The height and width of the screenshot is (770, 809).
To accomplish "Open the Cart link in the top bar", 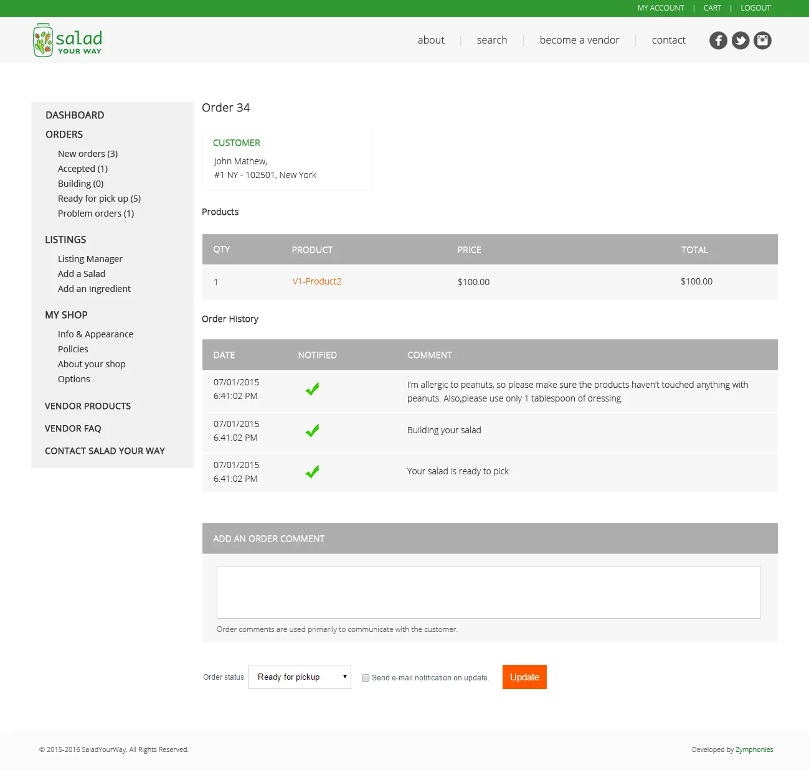I will (712, 8).
